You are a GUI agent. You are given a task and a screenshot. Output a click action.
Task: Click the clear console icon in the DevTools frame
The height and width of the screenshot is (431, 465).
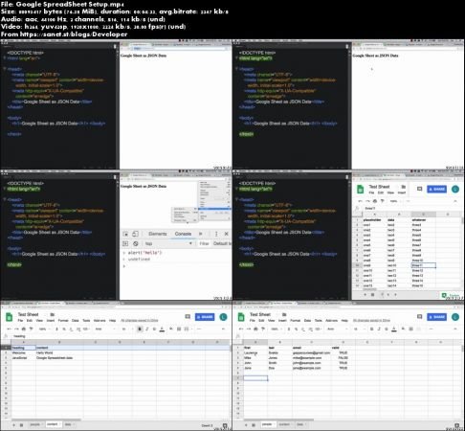coord(136,243)
